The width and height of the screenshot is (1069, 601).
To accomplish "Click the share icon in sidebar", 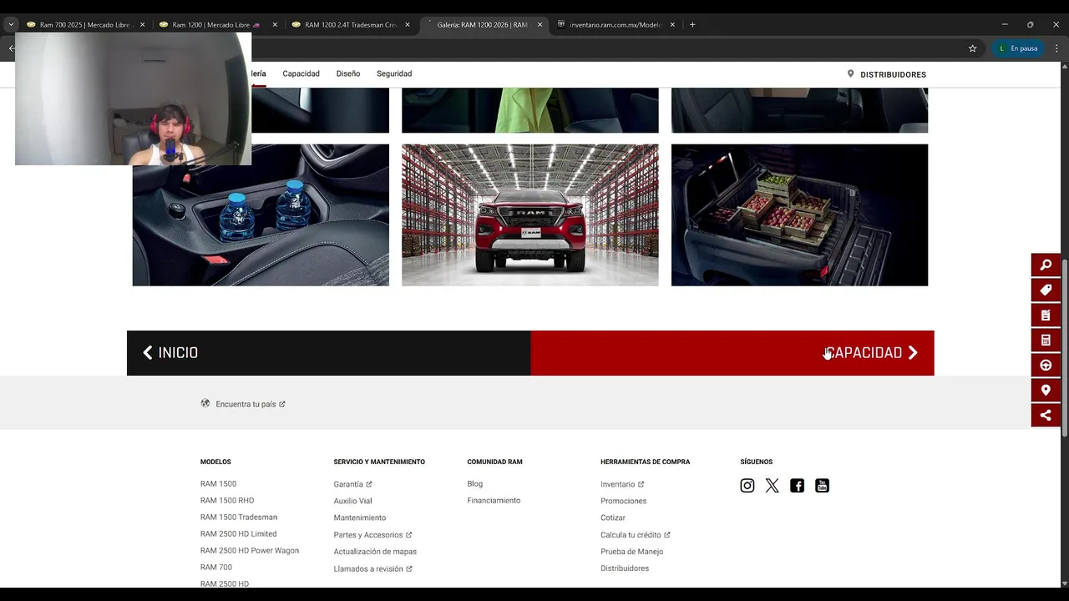I will [1046, 416].
